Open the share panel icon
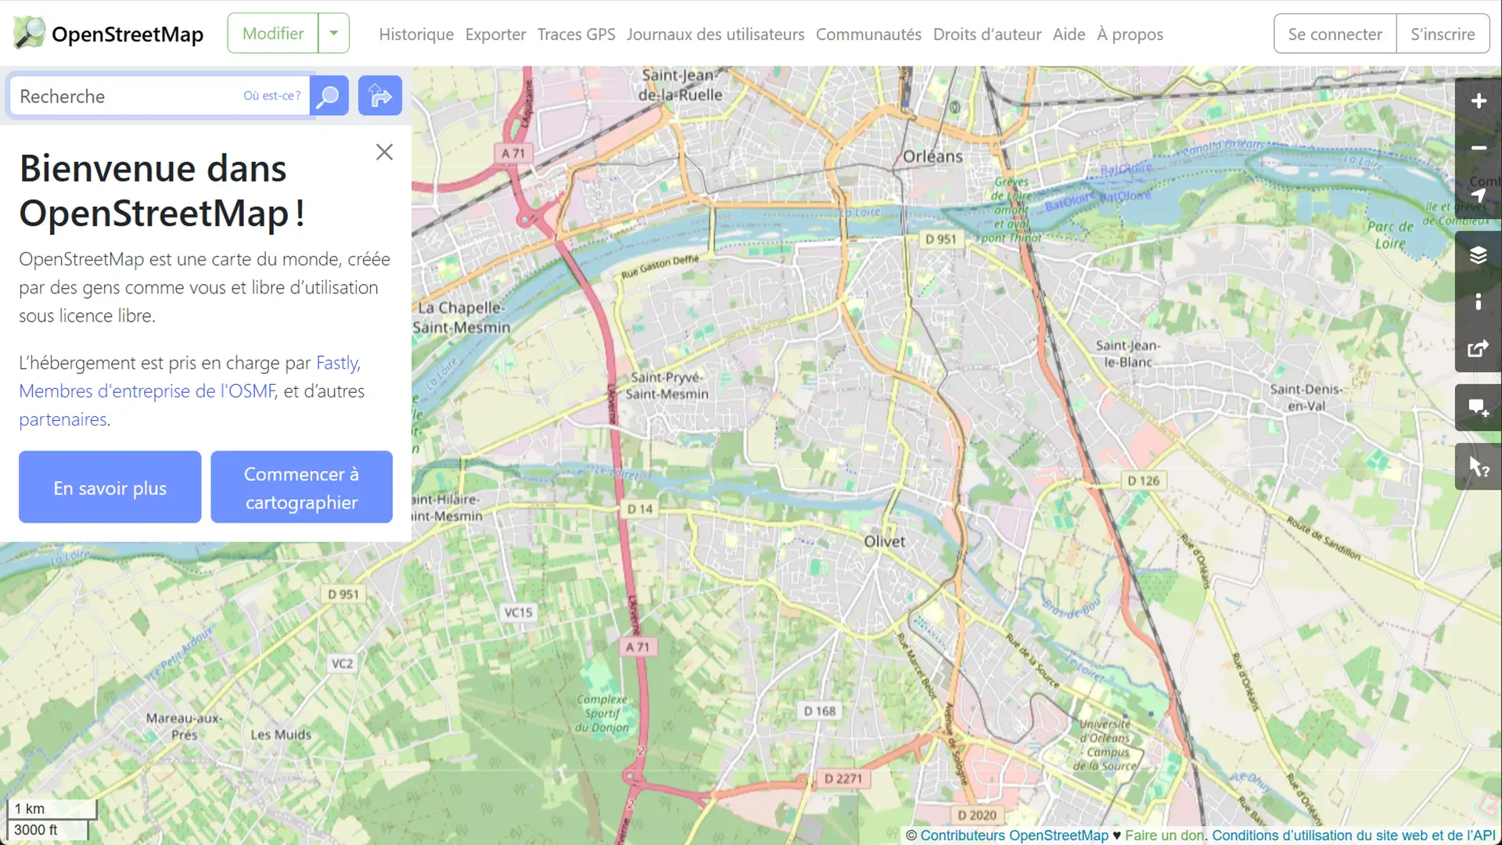This screenshot has height=845, width=1502. pyautogui.click(x=1478, y=349)
